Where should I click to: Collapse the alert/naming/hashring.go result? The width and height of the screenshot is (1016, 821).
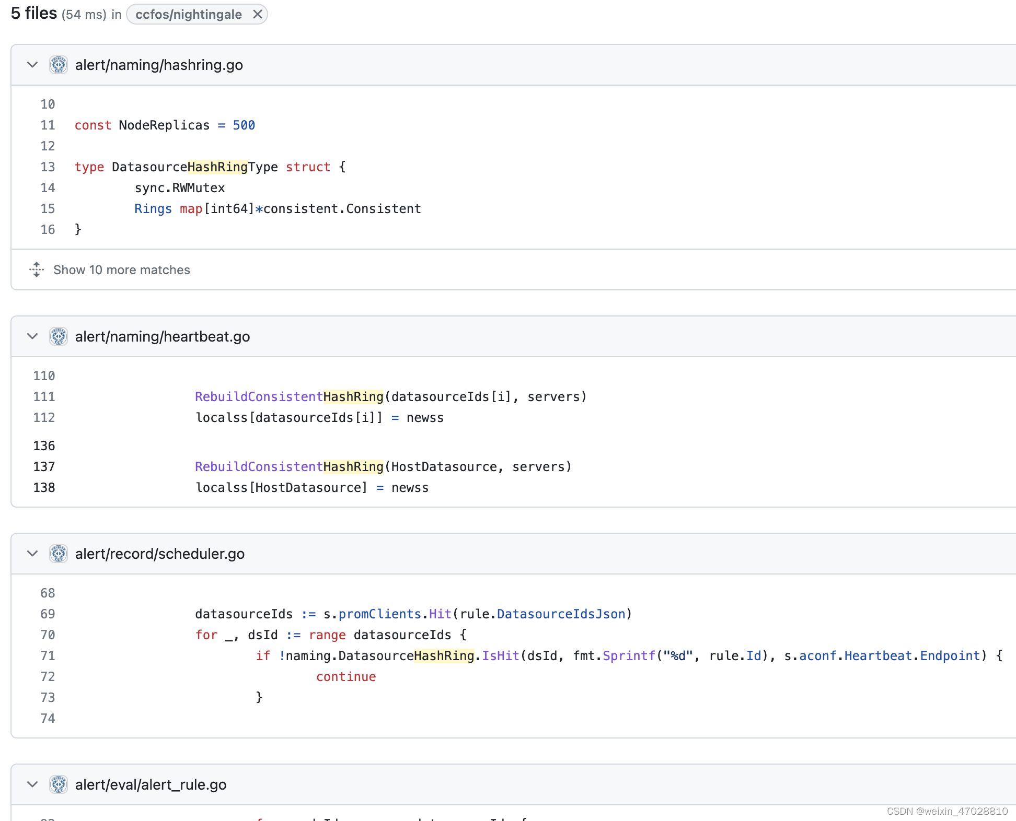click(32, 65)
